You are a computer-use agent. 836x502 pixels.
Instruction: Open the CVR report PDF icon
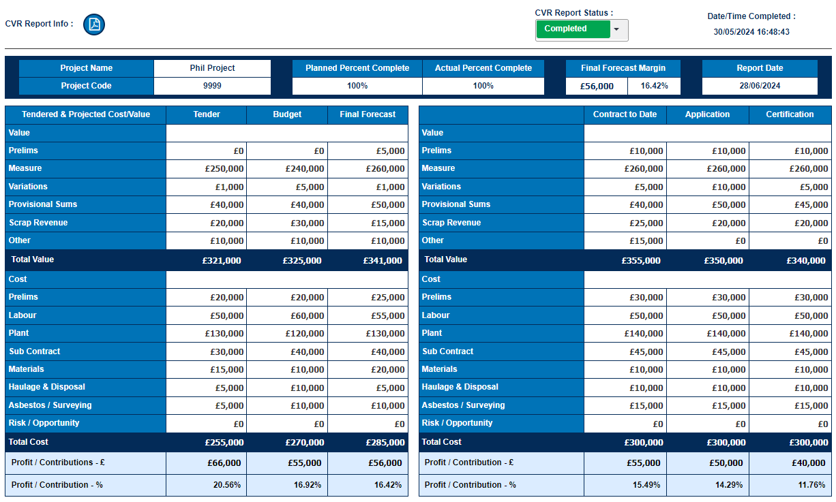tap(94, 25)
